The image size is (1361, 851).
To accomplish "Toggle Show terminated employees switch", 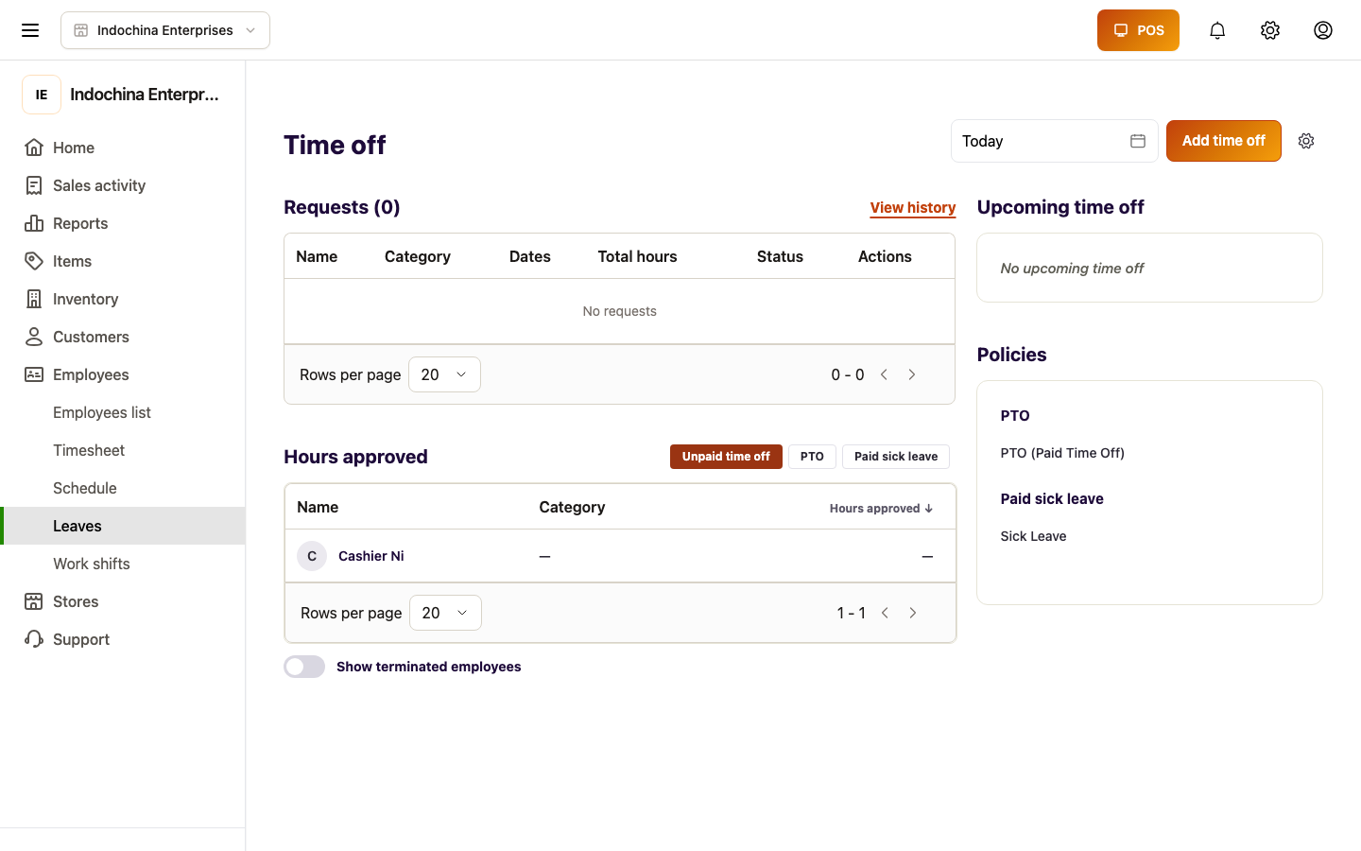I will [304, 667].
